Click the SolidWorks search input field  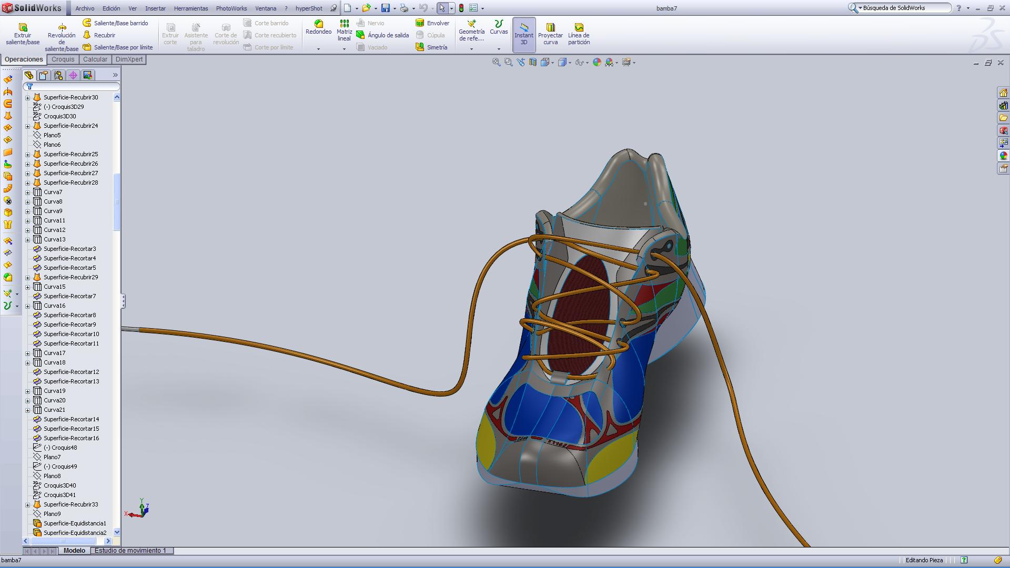(905, 8)
